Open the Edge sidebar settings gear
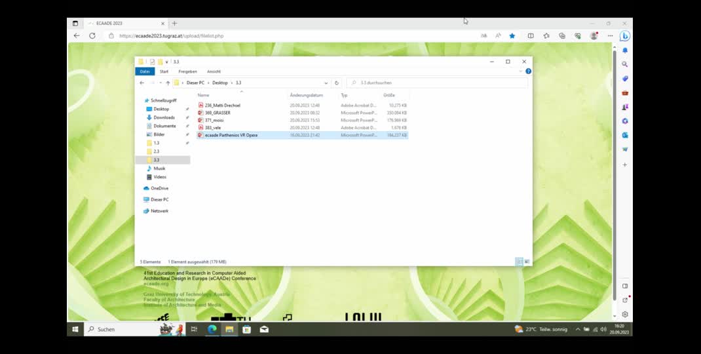Screen dimensions: 701x354 pos(625,315)
